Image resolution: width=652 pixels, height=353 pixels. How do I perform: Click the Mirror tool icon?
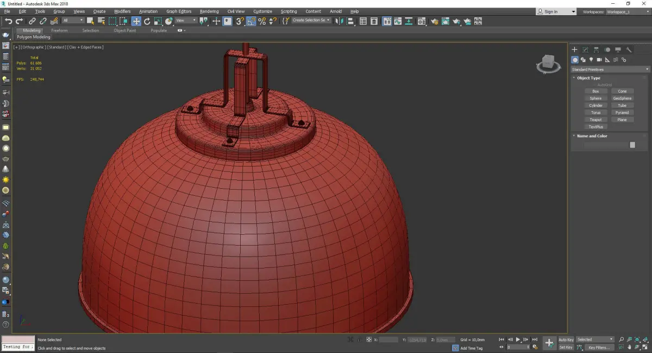(x=339, y=21)
